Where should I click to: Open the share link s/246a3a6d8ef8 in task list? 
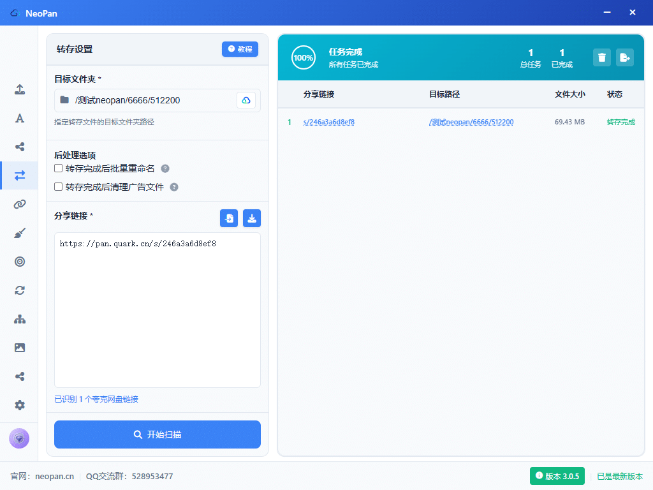point(328,122)
